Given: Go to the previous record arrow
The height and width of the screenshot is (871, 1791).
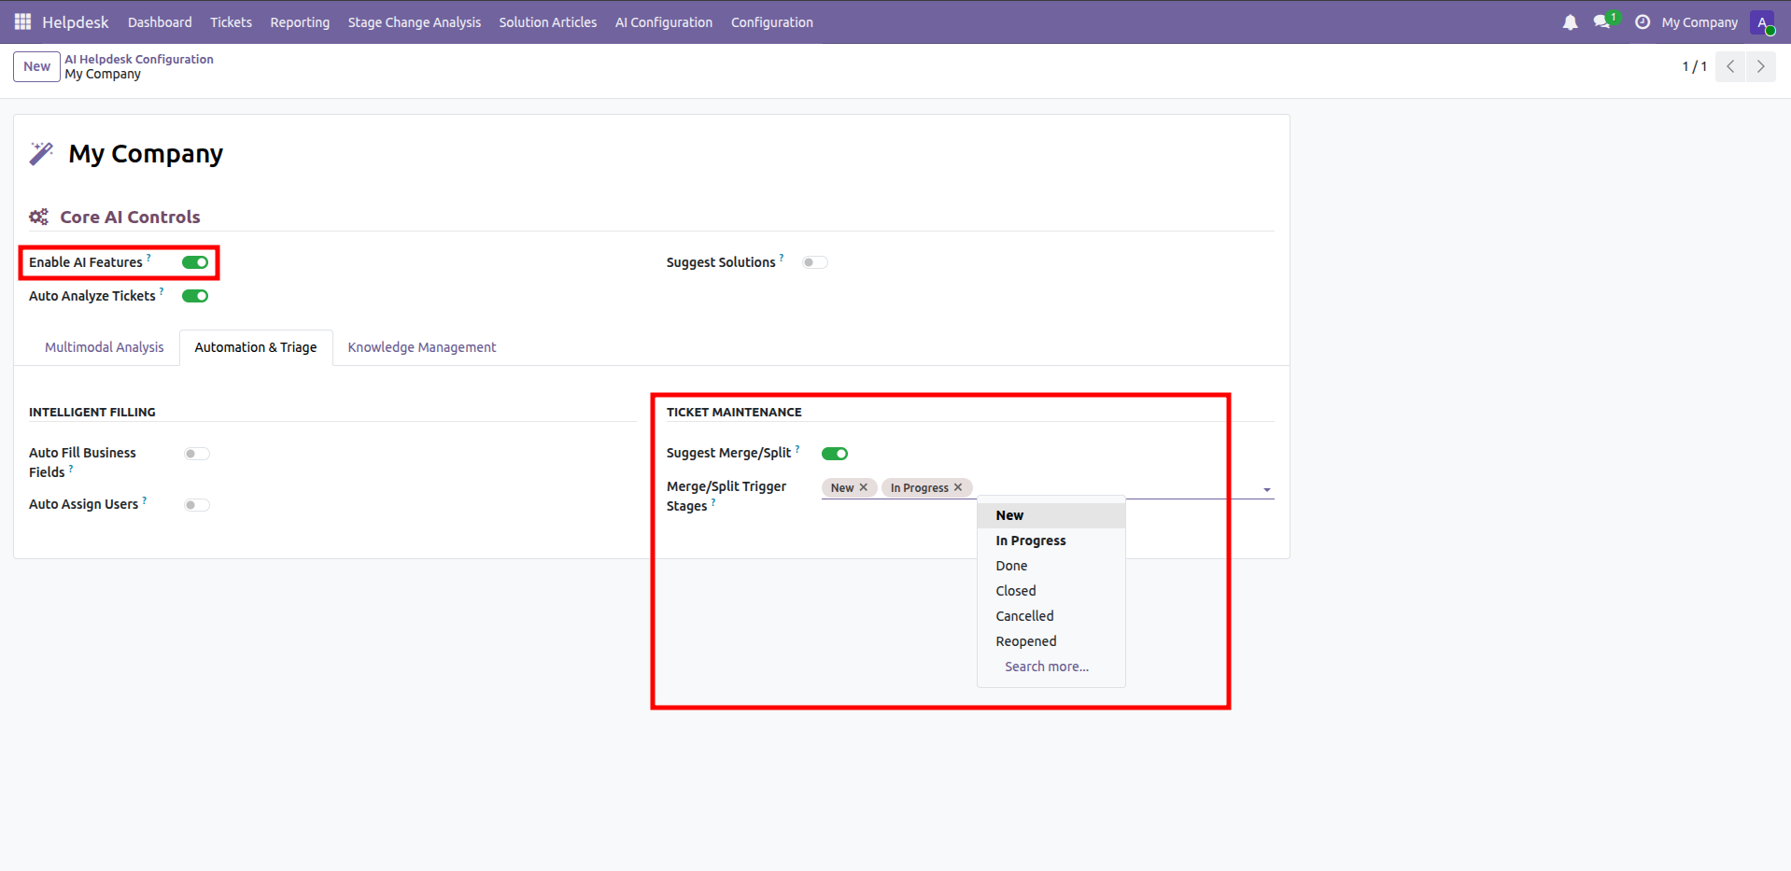Looking at the screenshot, I should point(1730,66).
